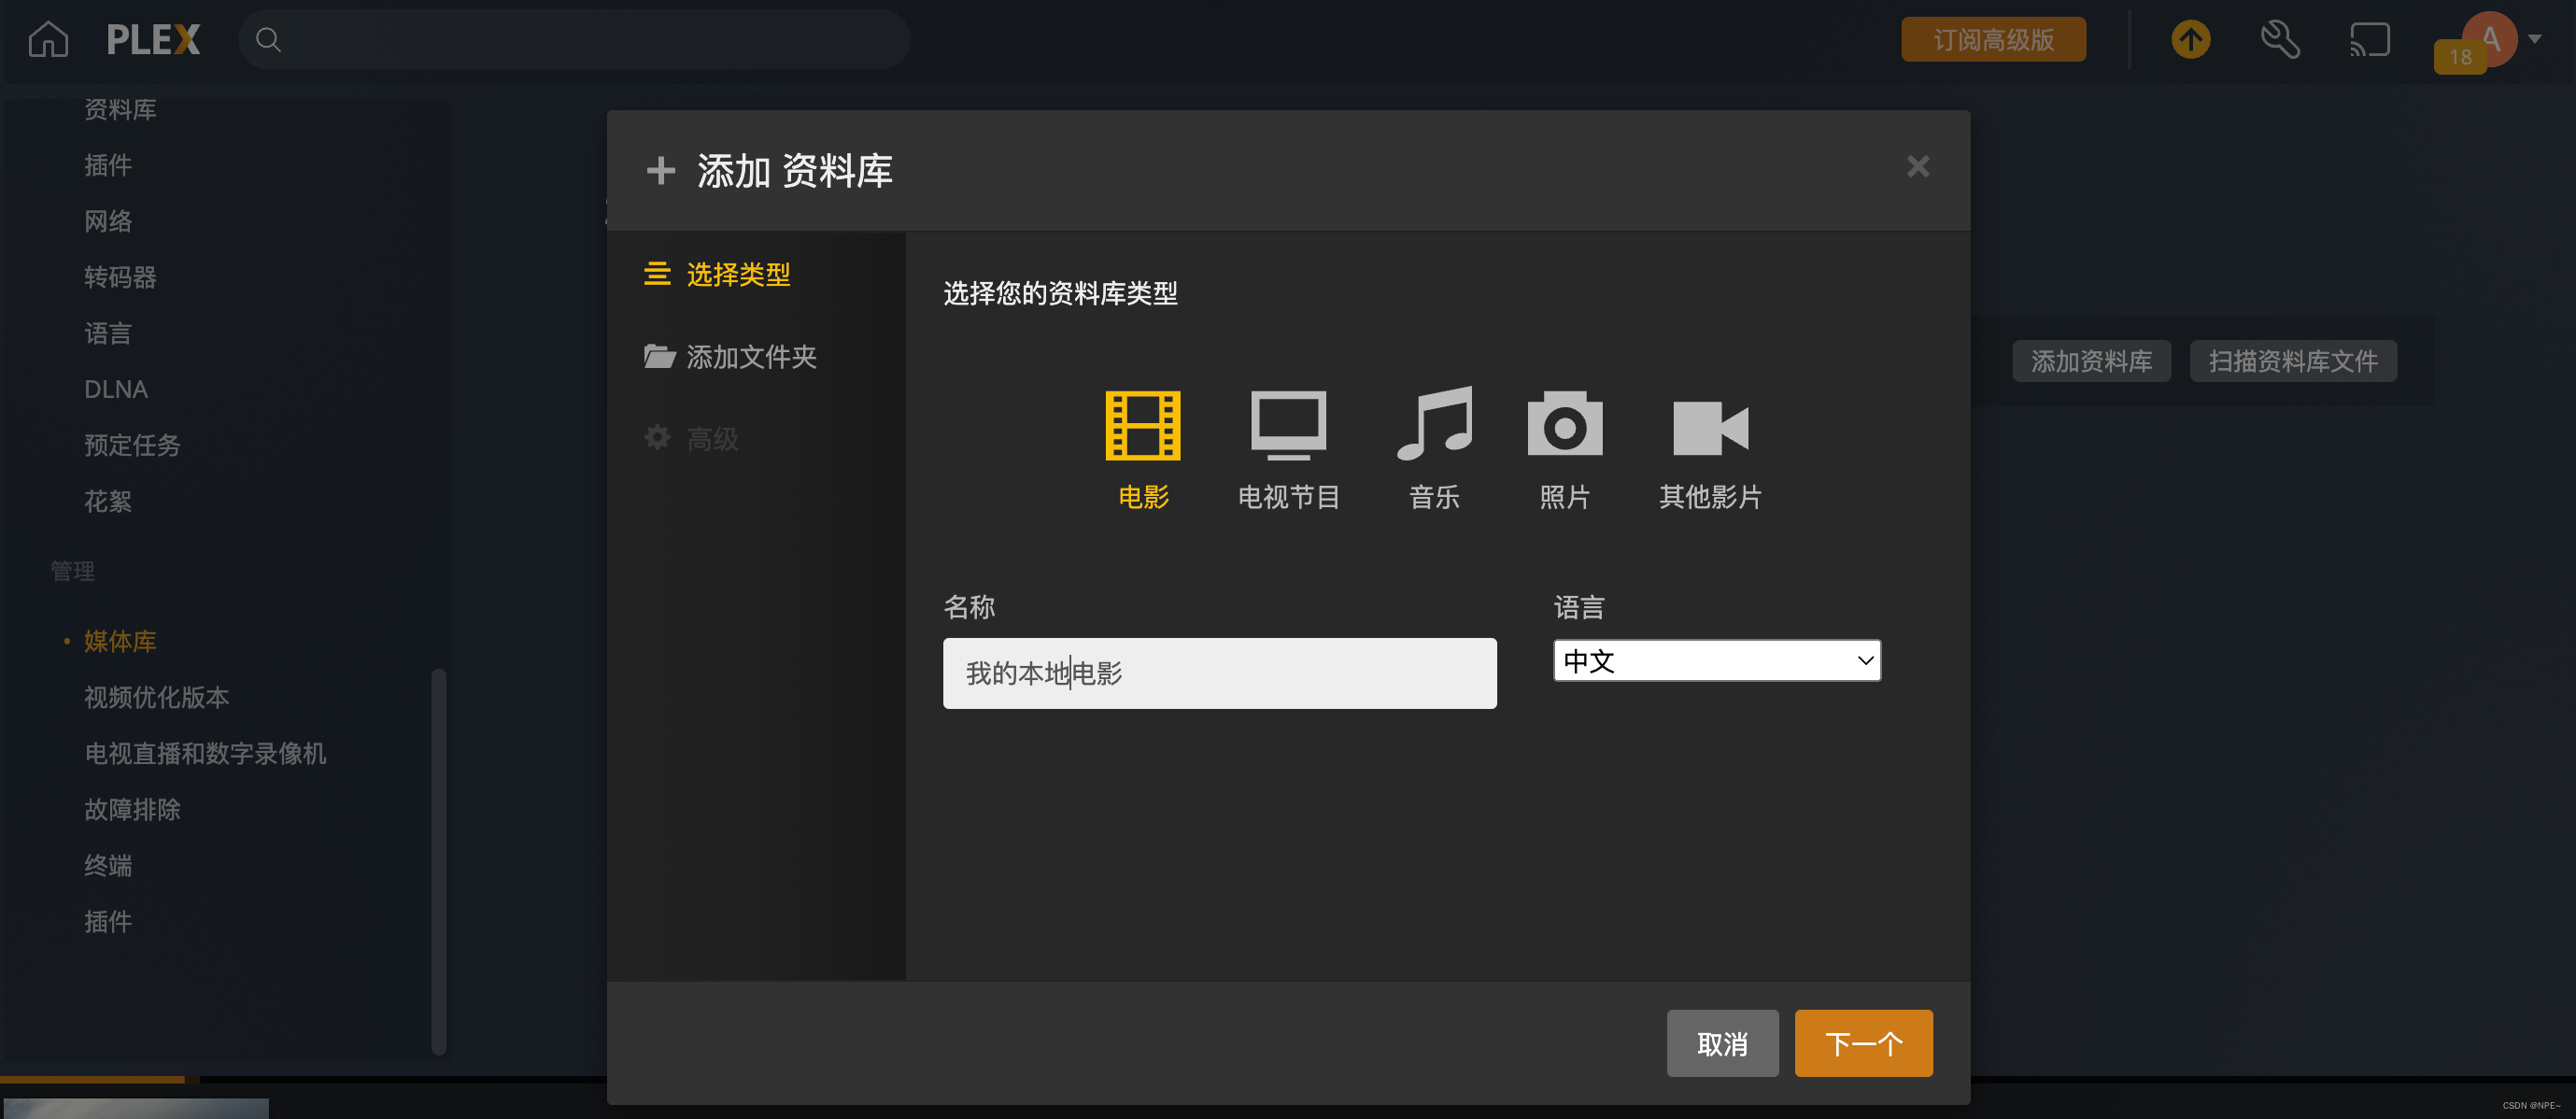This screenshot has width=2576, height=1119.
Task: Choose Other Videos (其他影片) camcorder icon
Action: coord(1710,428)
